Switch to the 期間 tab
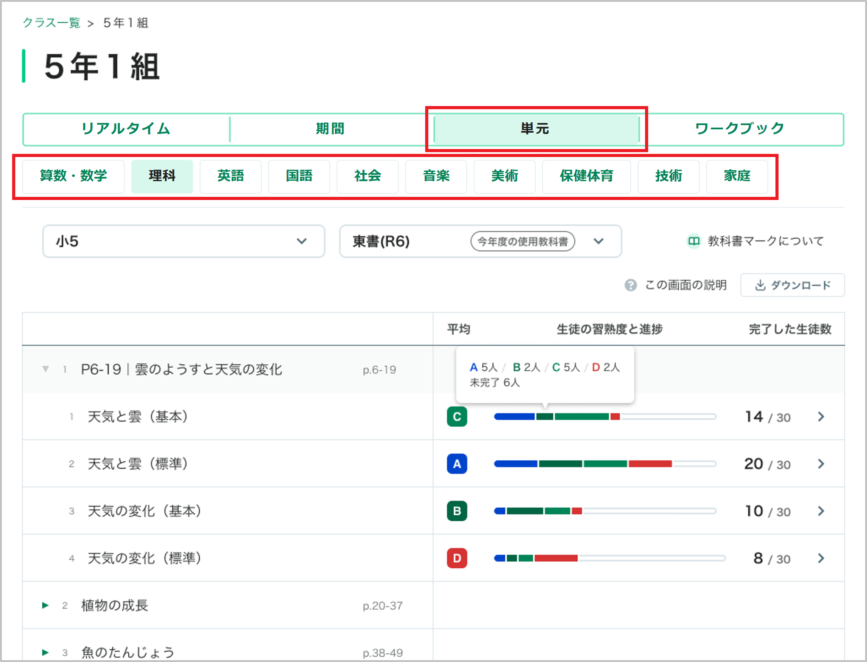 (331, 129)
